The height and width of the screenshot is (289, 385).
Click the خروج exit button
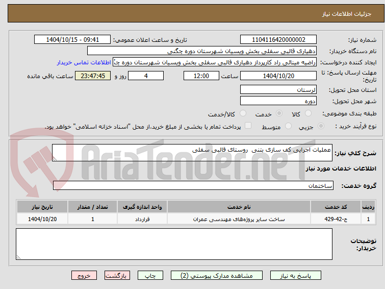[x=84, y=276]
